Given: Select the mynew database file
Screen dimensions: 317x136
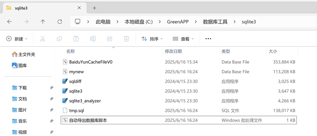Looking at the screenshot, I should pyautogui.click(x=179, y=72).
